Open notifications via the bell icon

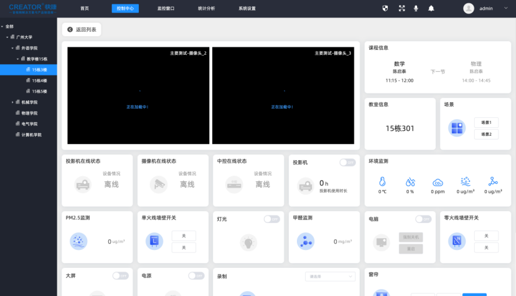pyautogui.click(x=431, y=9)
